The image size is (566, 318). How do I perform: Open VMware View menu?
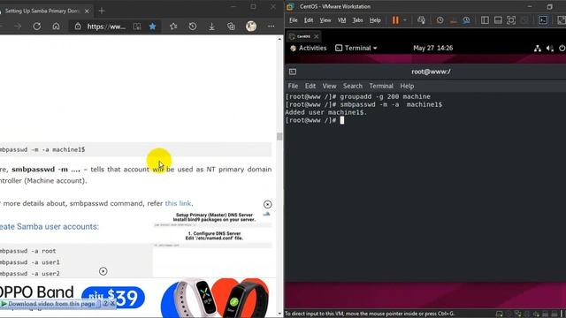pyautogui.click(x=325, y=20)
